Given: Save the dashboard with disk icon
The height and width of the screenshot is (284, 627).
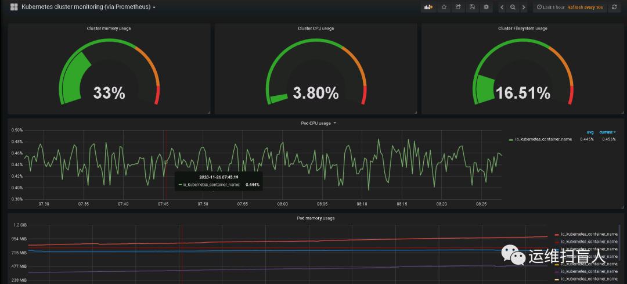Looking at the screenshot, I should tap(472, 7).
